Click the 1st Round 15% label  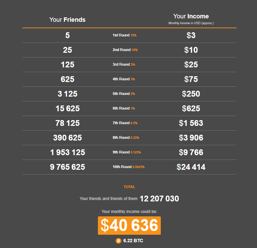(x=124, y=35)
